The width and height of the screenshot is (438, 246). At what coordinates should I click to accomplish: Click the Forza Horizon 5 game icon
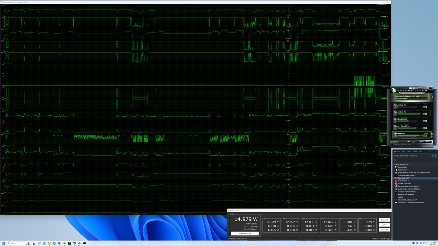(396, 181)
